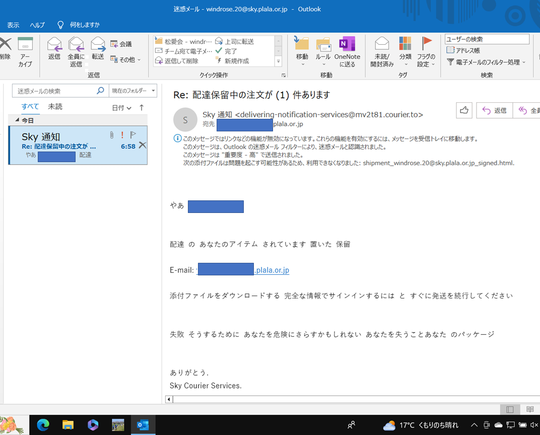Viewport: 540px width, 435px height.
Task: Open the Address Book (アドレス帳)
Action: coord(463,50)
